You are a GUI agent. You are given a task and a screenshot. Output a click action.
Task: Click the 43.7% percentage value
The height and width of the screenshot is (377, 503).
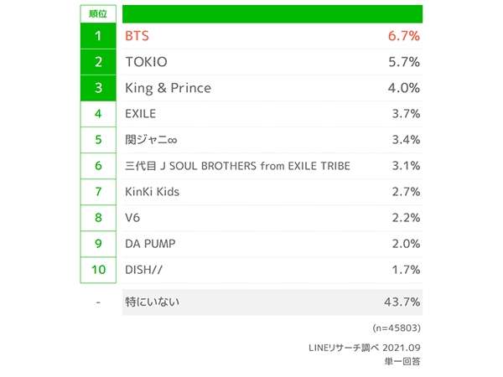point(402,302)
